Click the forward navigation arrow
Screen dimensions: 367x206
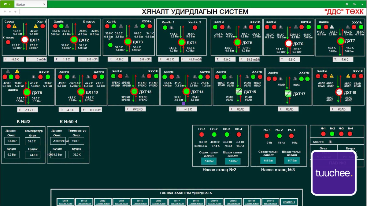(15, 12)
